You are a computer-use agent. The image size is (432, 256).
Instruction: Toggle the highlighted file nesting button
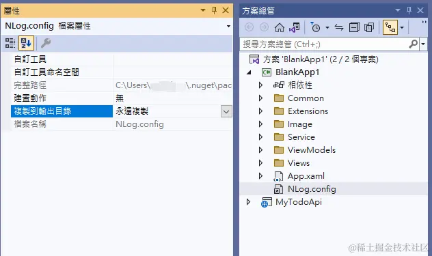click(390, 27)
